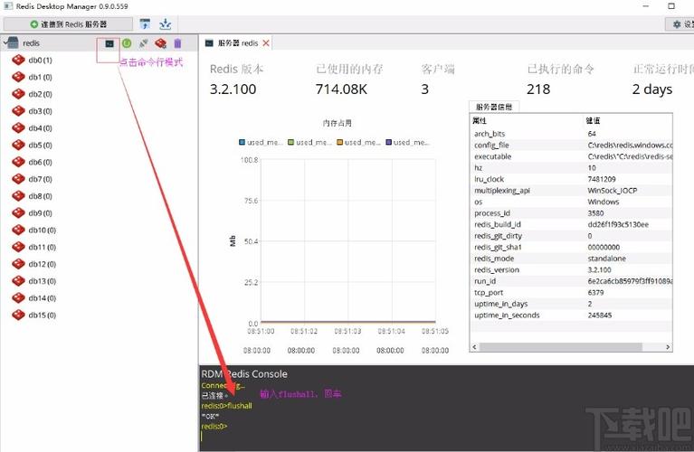Click the red icon next to db10
Screen dimensions: 694x452
pos(18,230)
